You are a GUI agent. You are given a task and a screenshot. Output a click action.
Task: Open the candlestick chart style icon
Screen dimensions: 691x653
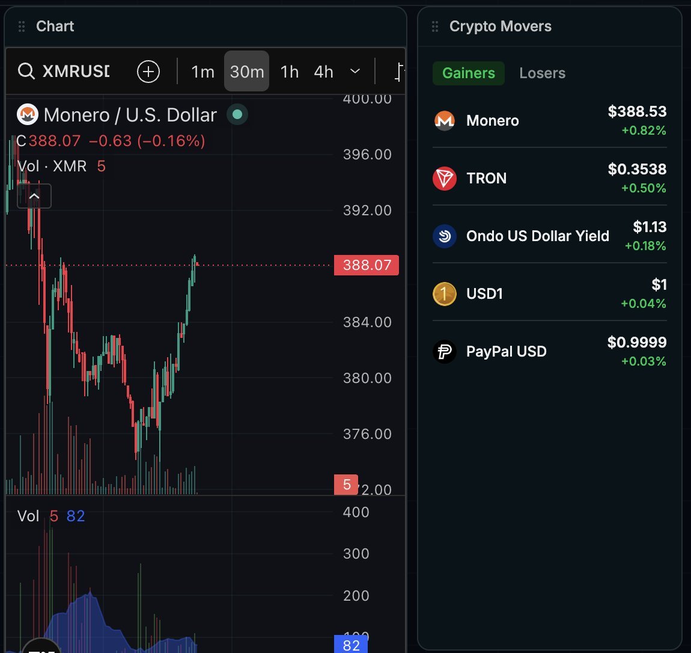399,72
